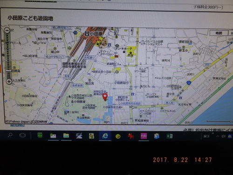Click the red star location pin
Screen dimensions: 233x175
pyautogui.click(x=105, y=97)
